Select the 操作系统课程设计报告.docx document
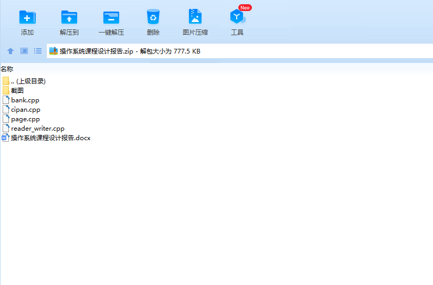Screen dimensions: 433x285 [x=46, y=138]
